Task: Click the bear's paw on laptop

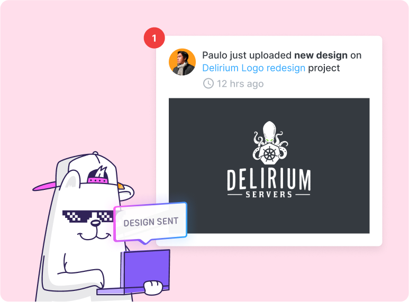Action: [x=153, y=288]
